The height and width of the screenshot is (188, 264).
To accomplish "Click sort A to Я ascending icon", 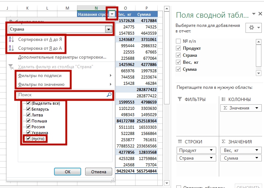I will [11, 39].
